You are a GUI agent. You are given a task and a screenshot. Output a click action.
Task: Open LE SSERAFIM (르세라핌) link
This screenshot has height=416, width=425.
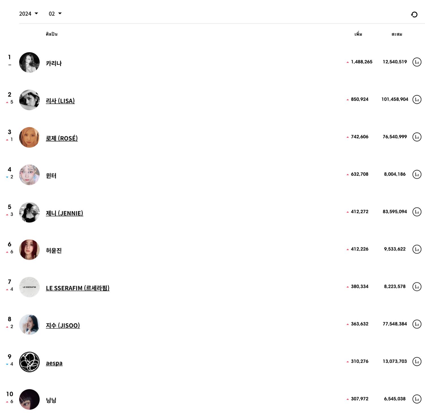click(x=78, y=288)
